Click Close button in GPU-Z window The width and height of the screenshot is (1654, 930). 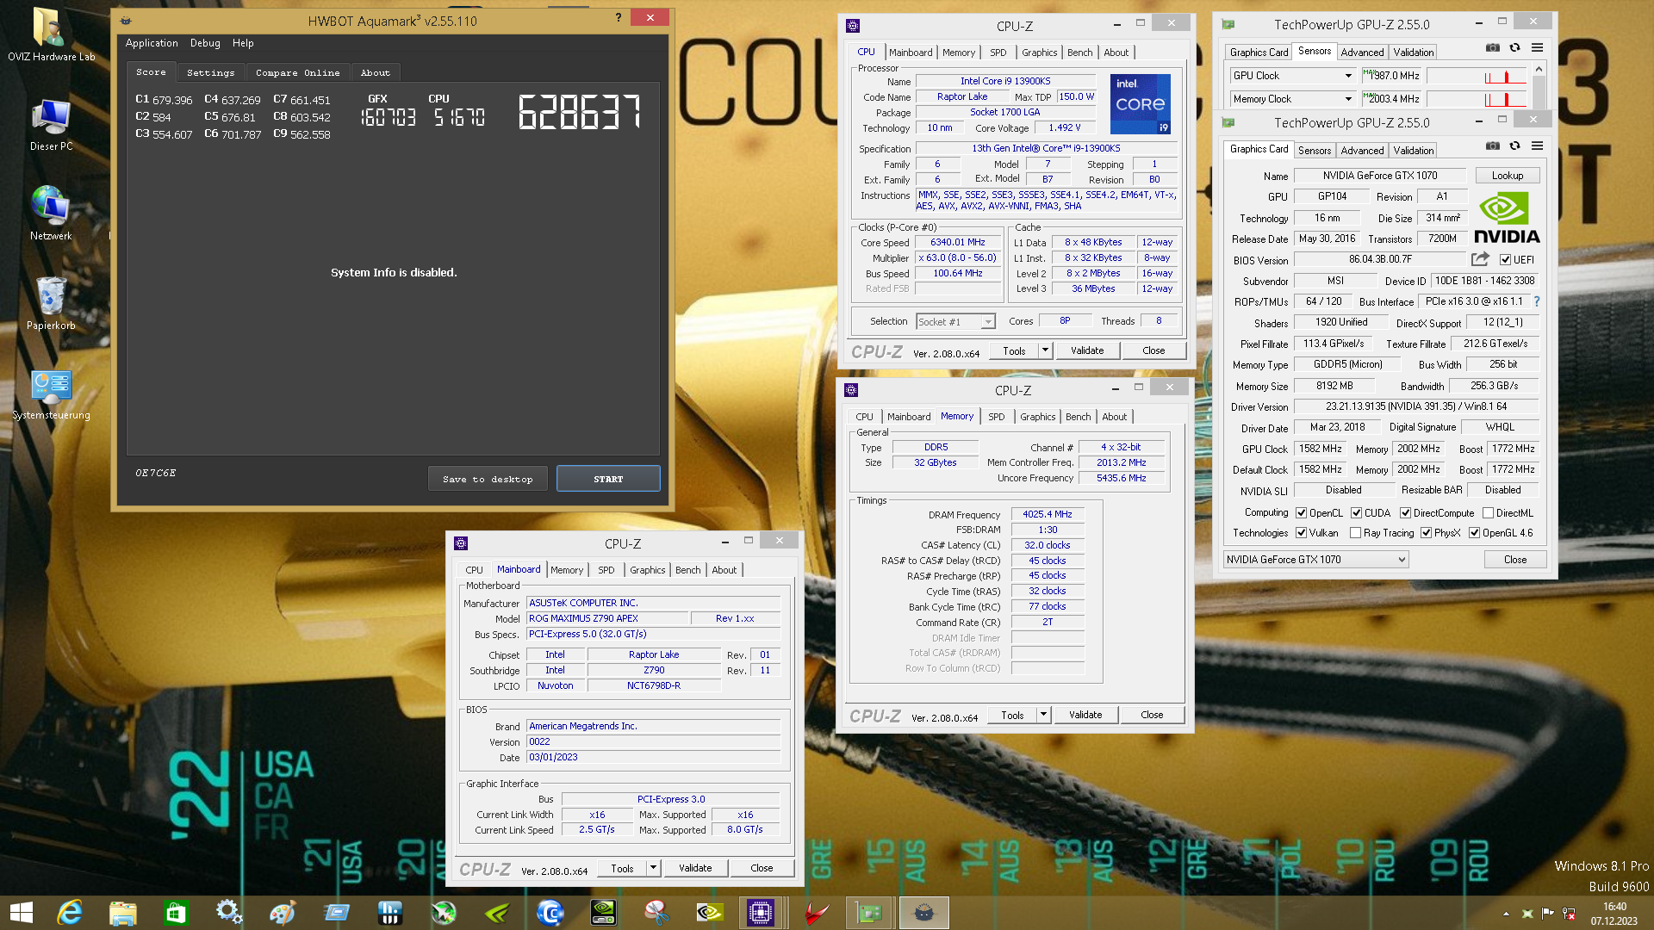pos(1515,560)
